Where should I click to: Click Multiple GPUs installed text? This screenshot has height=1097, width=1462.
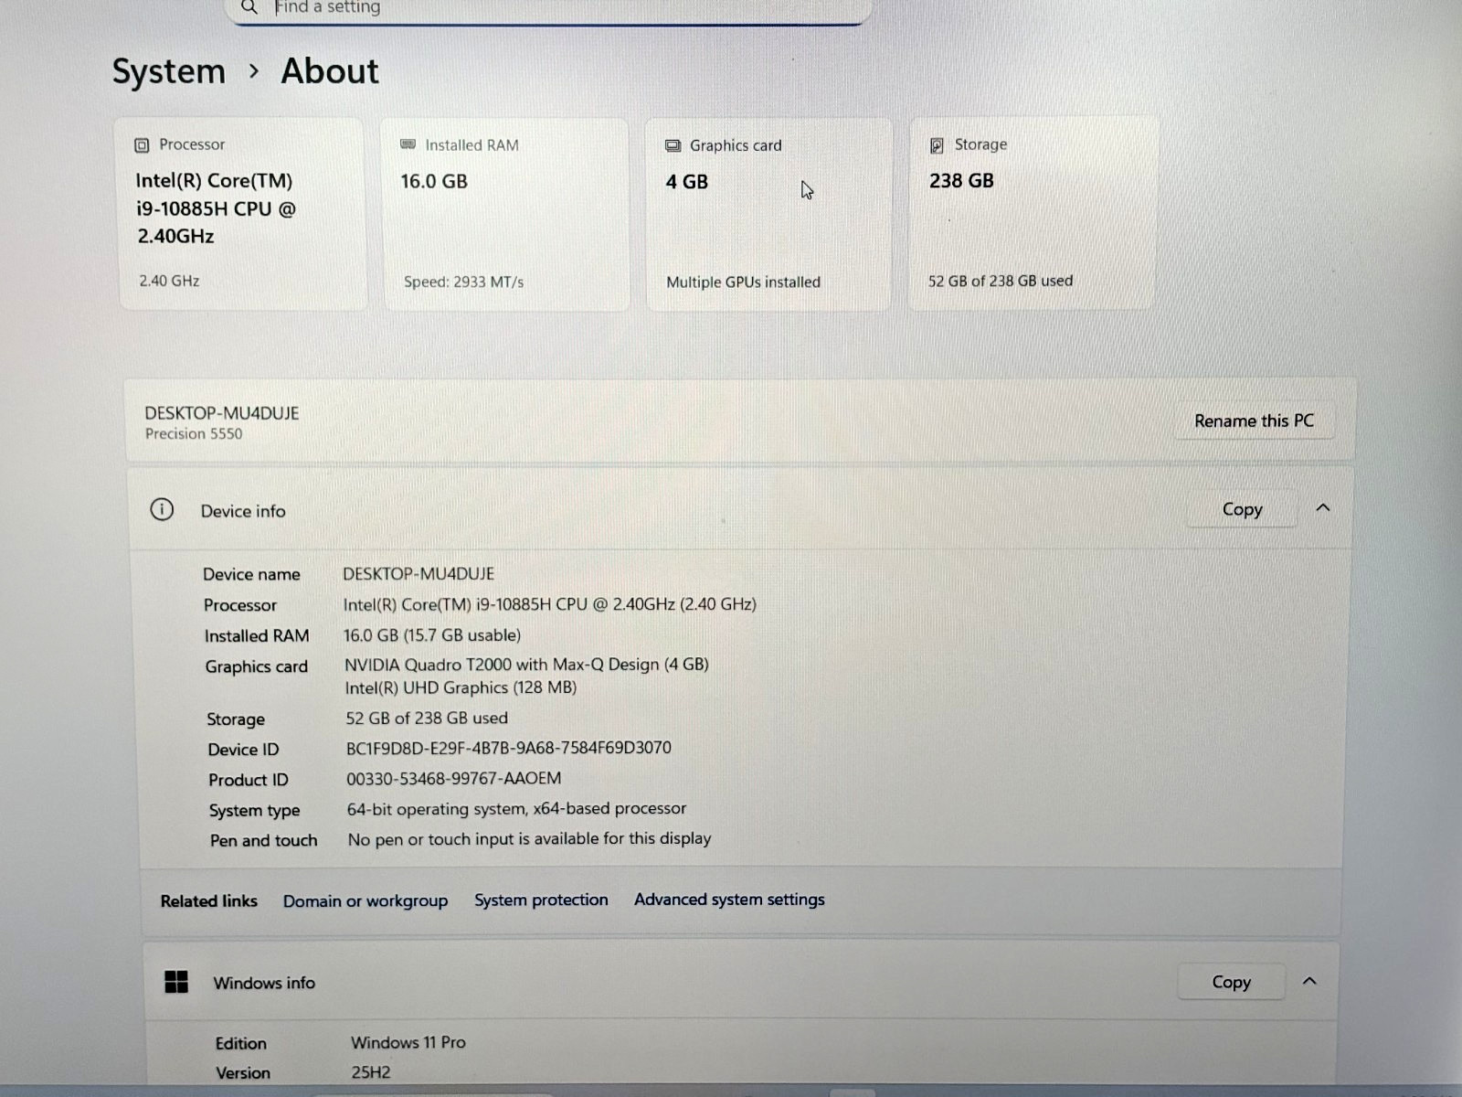743,282
